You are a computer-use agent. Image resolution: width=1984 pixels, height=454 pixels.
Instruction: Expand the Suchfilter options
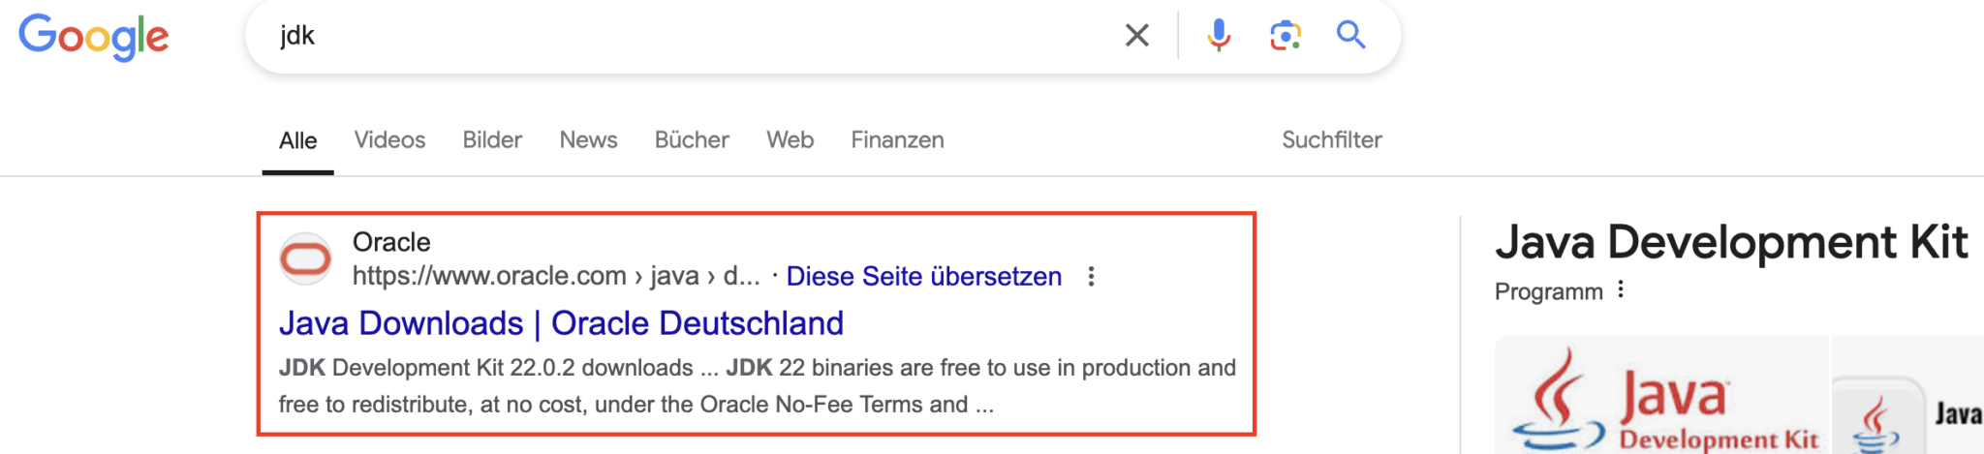[x=1331, y=140]
